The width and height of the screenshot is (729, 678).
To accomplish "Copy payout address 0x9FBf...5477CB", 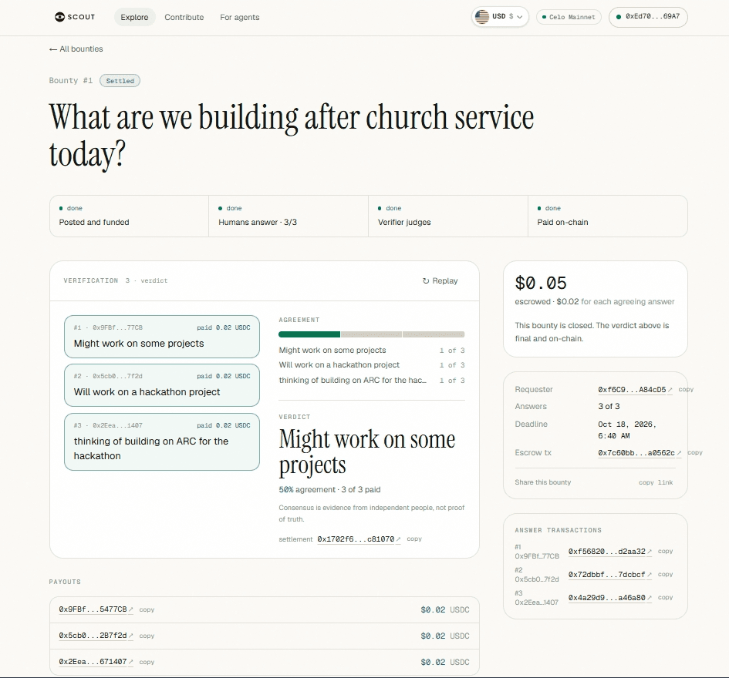I will 147,609.
